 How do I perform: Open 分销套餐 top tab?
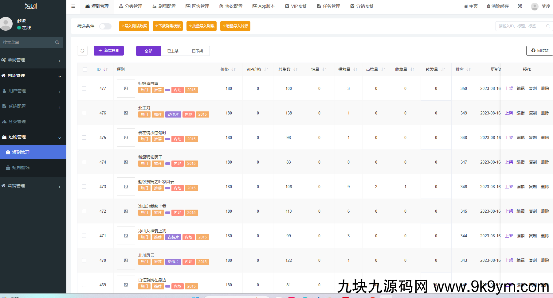[x=362, y=6]
